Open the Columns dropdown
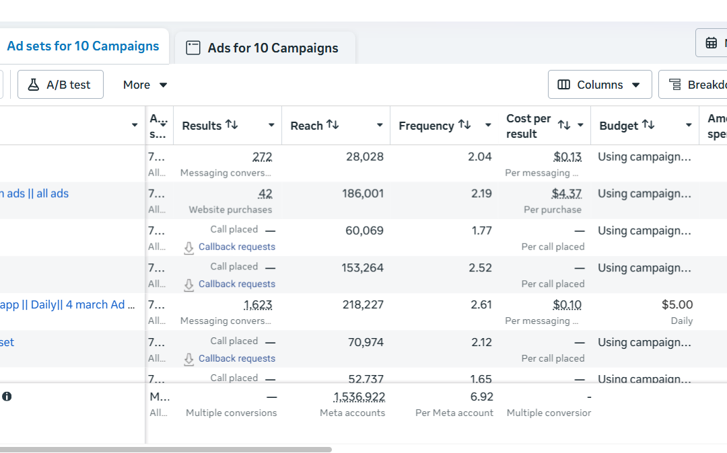Screen dimensions: 727x453 coord(600,85)
